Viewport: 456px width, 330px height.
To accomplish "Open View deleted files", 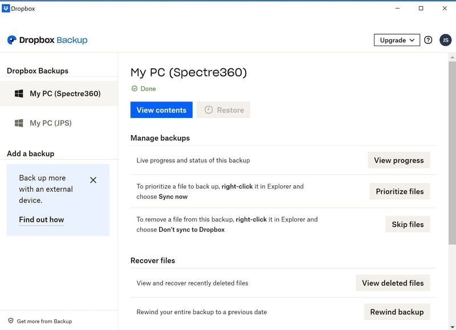I will [x=393, y=283].
